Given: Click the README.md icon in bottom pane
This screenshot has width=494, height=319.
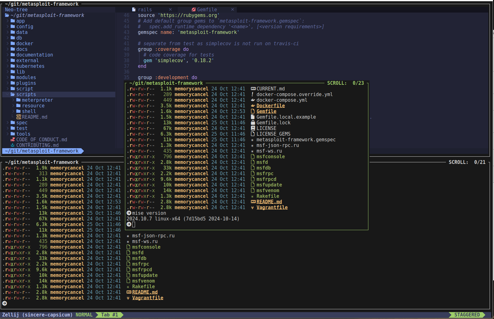Looking at the screenshot, I should click(129, 292).
